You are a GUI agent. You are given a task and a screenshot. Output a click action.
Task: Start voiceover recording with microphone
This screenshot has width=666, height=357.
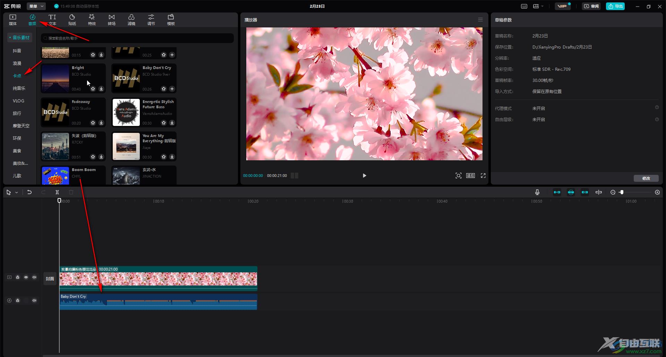point(537,192)
